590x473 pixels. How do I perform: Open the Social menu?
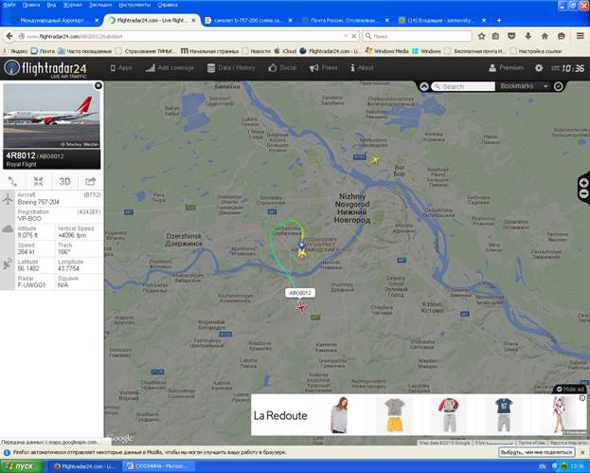(x=282, y=68)
